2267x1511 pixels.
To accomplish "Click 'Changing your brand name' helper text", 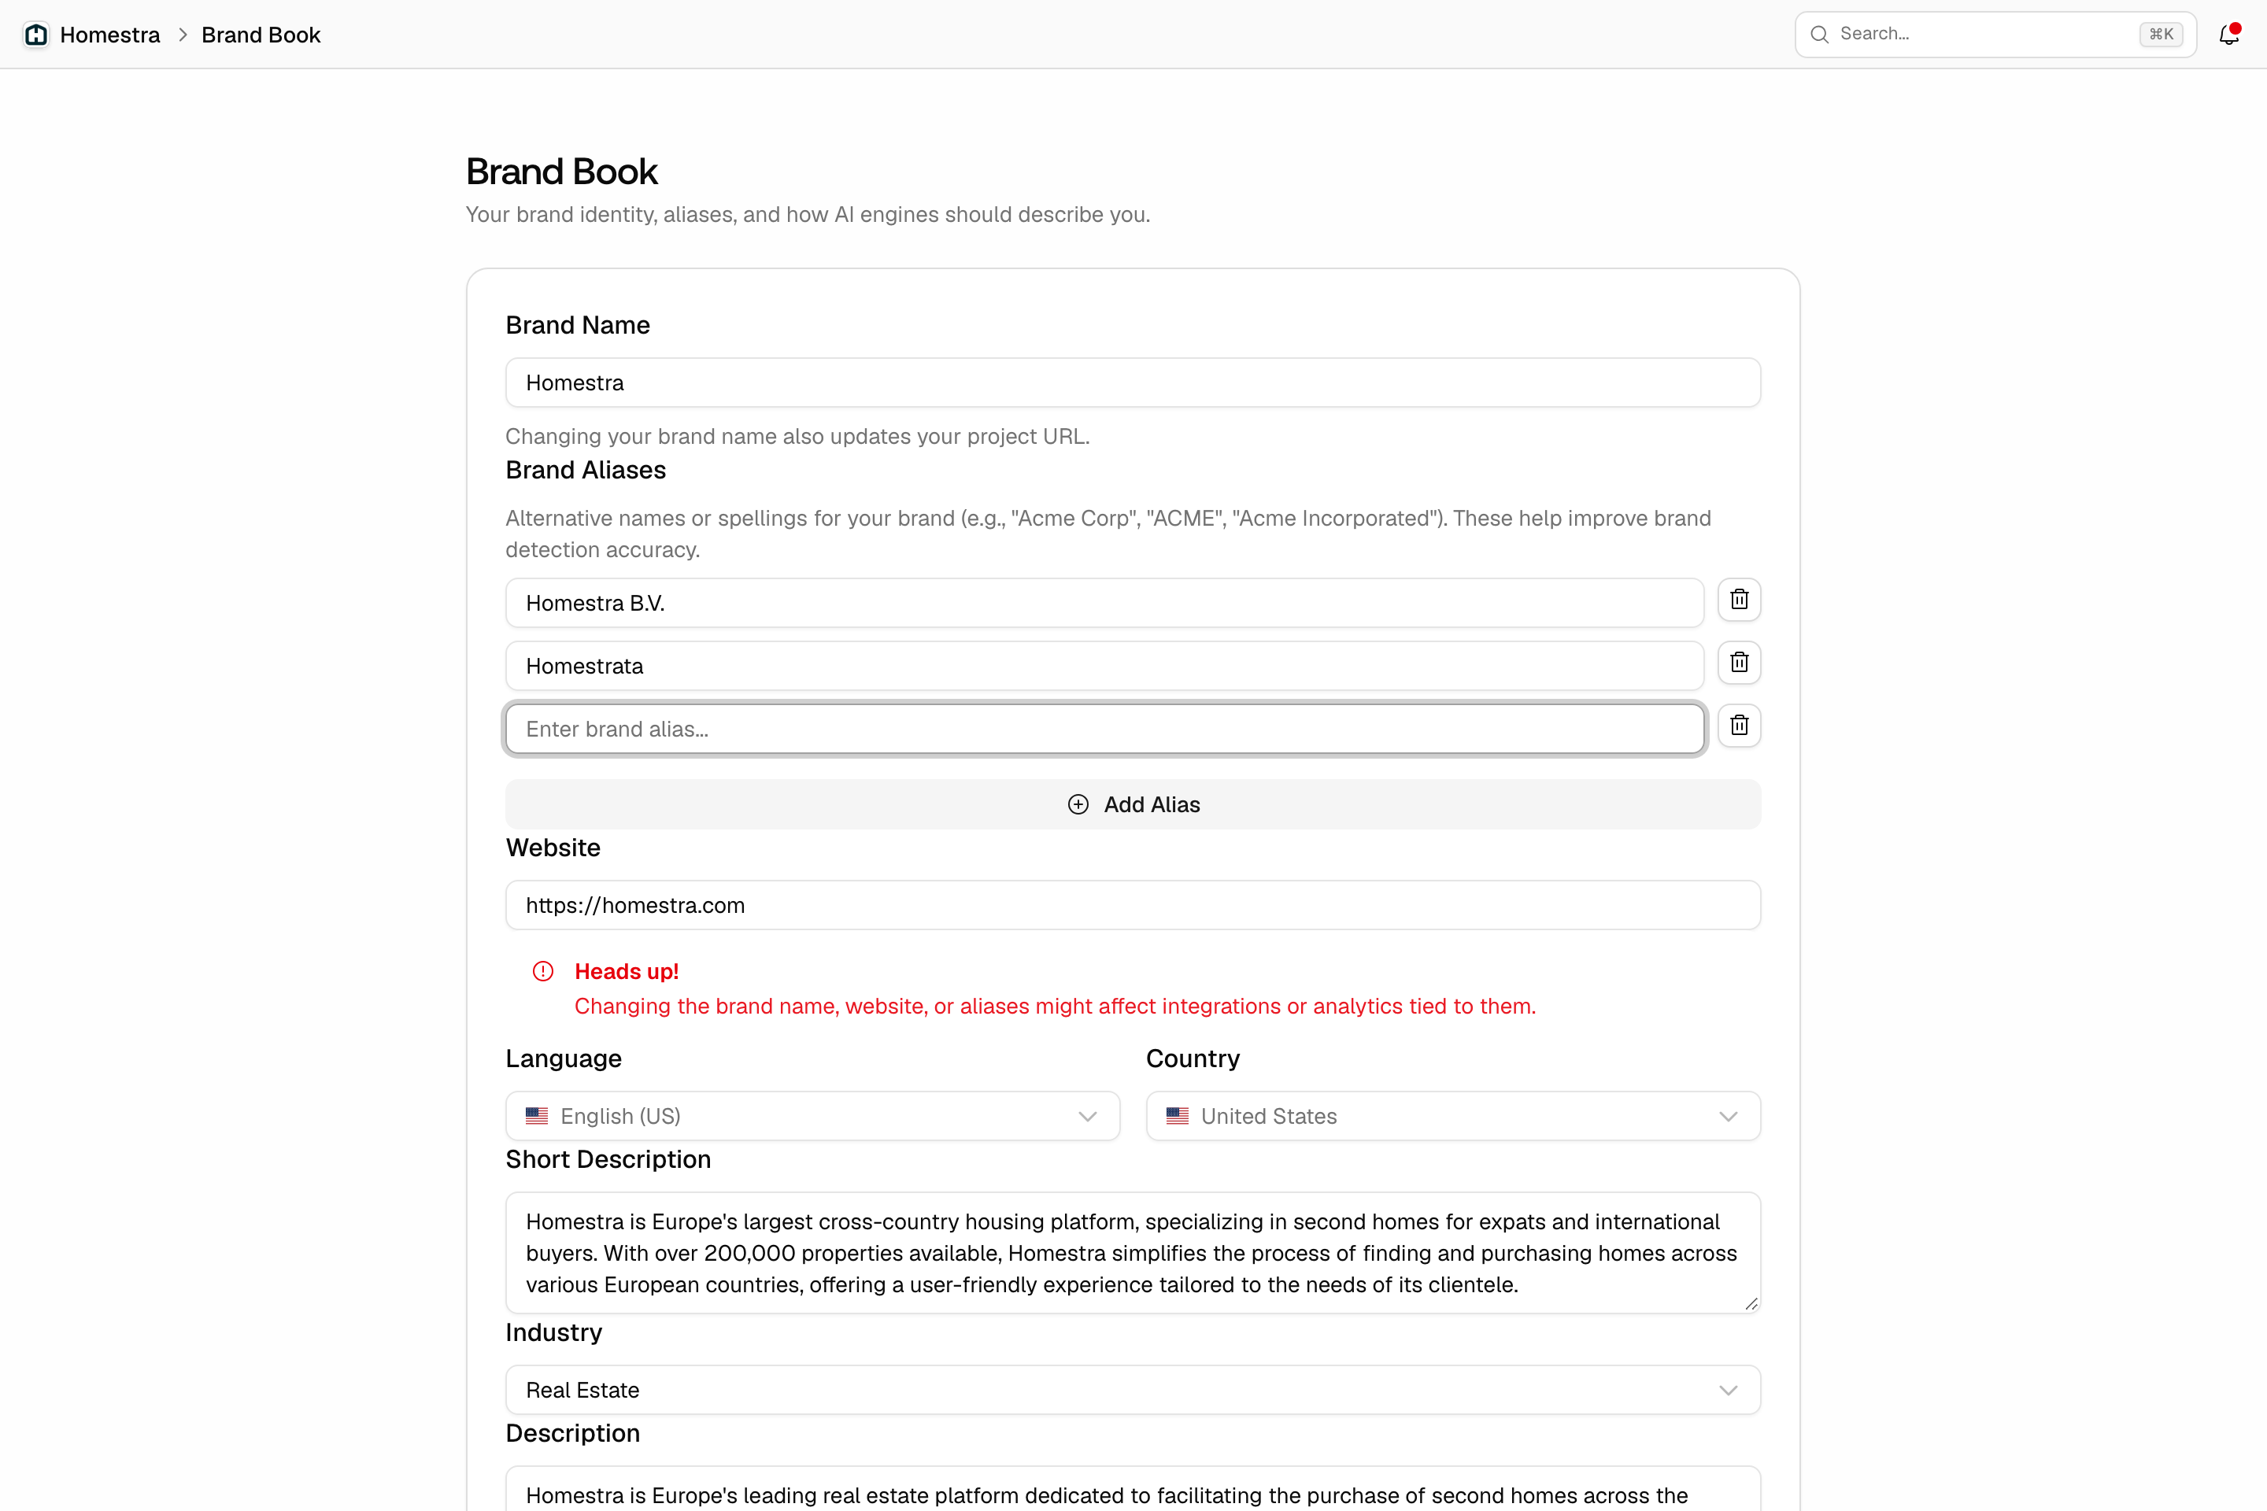I will (797, 437).
